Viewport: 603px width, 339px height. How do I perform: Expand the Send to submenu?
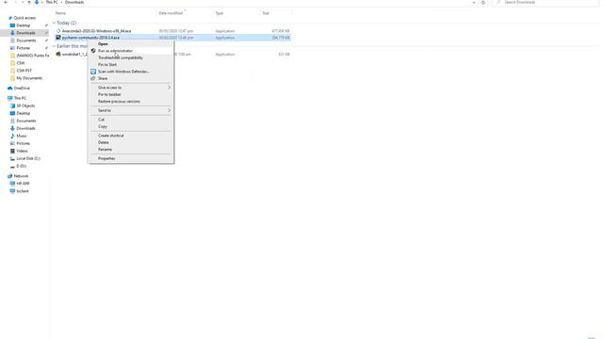131,110
